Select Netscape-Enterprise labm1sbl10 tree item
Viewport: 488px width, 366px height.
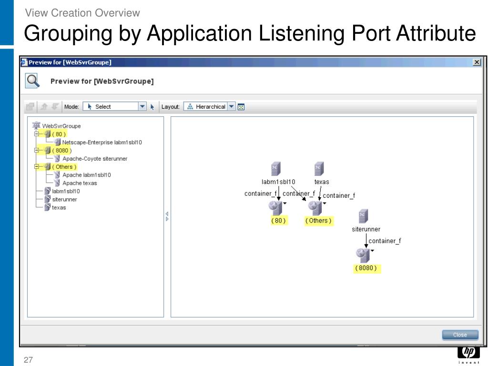coord(102,142)
